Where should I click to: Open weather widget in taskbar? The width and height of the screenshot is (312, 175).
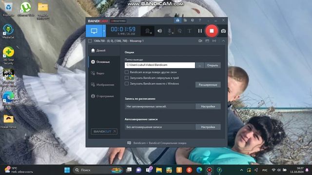pyautogui.click(x=19, y=170)
